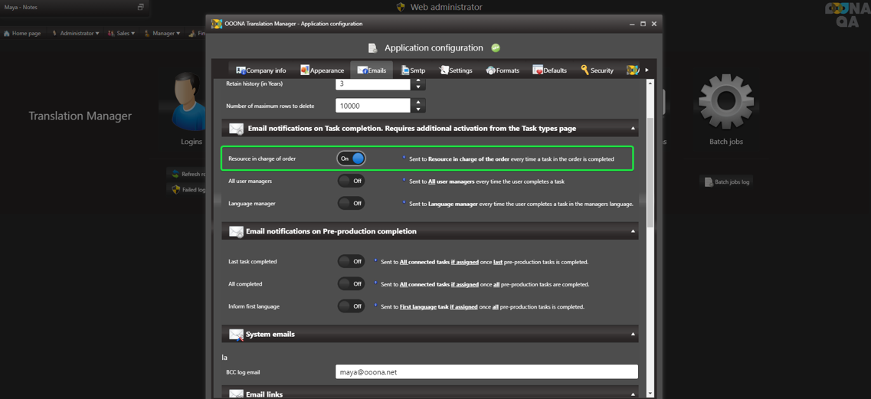Collapse Email notifications on Pre-production completion section
Screen dimensions: 871x399
tap(633, 231)
